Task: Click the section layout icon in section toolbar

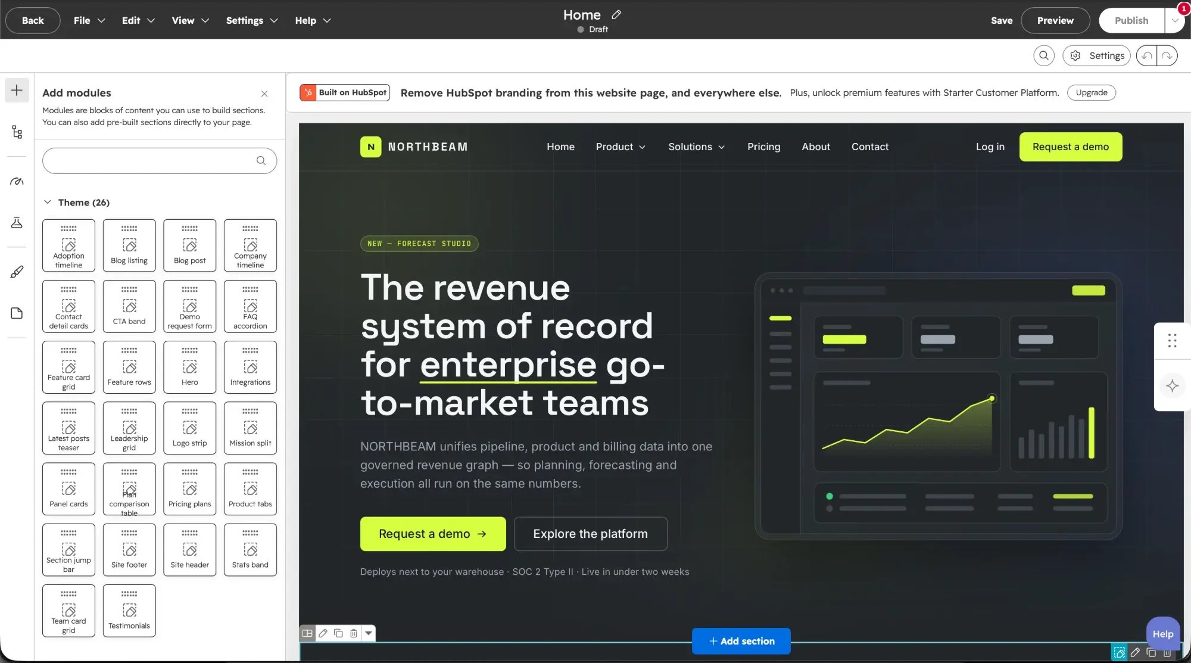Action: tap(307, 633)
